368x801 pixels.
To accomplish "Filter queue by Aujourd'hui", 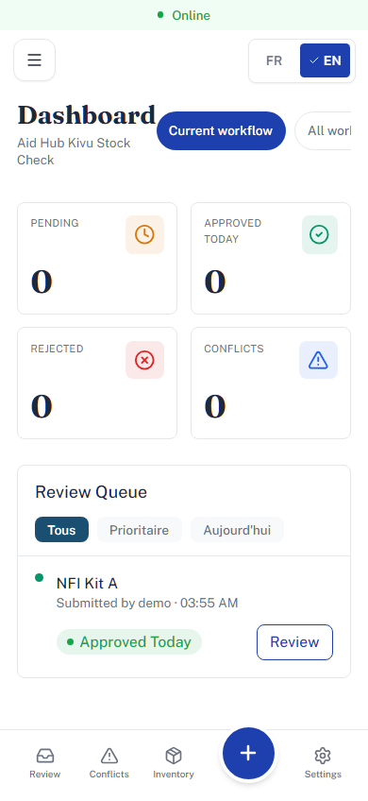I will [238, 530].
